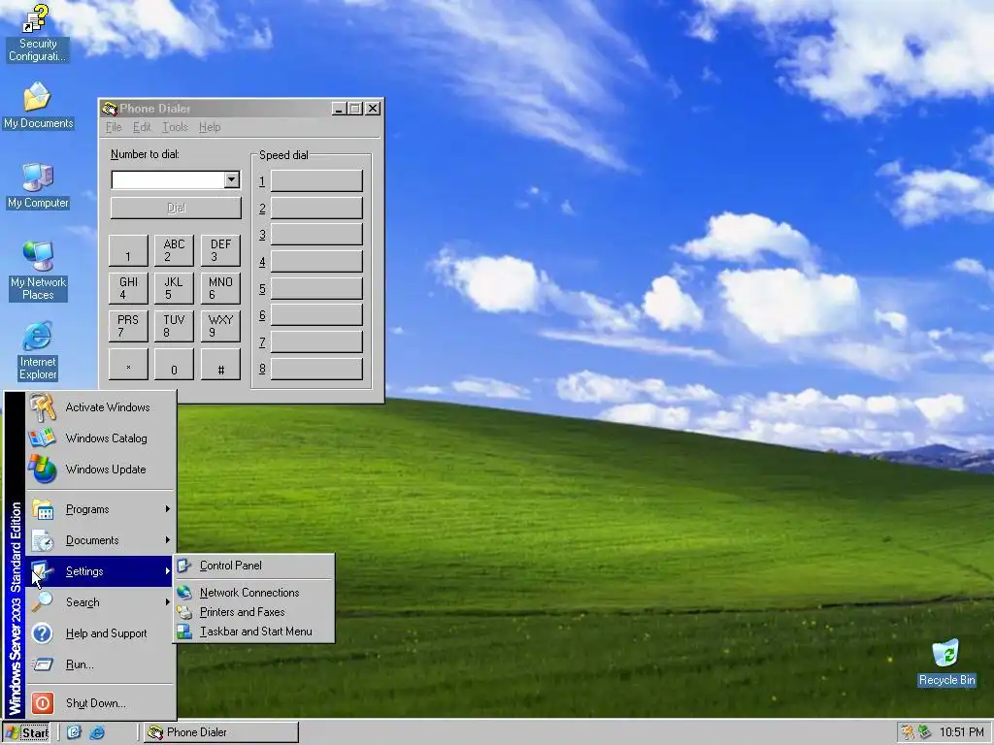Open the Tools menu in Phone Dialer
Viewport: 994px width, 745px height.
[x=175, y=127]
